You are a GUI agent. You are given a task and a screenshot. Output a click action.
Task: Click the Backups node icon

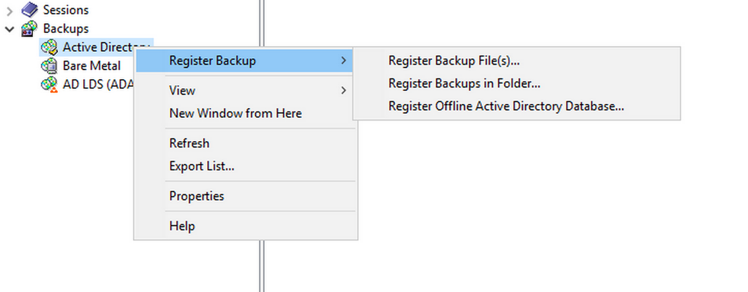29,28
